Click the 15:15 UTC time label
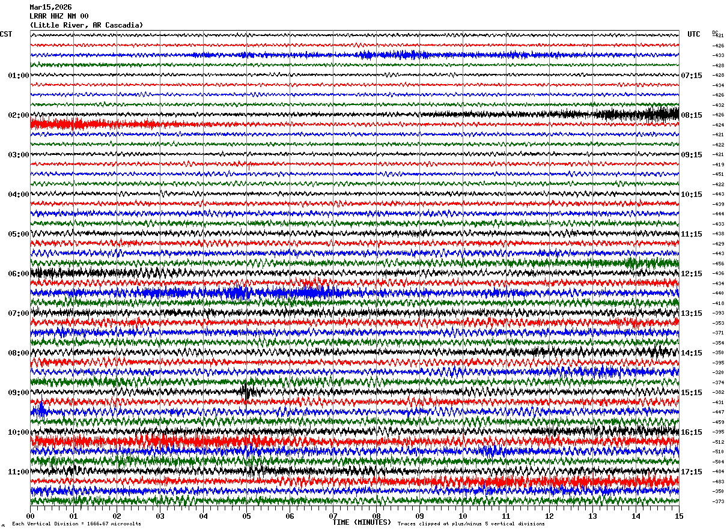Viewport: 727px width, 532px height. (x=692, y=393)
